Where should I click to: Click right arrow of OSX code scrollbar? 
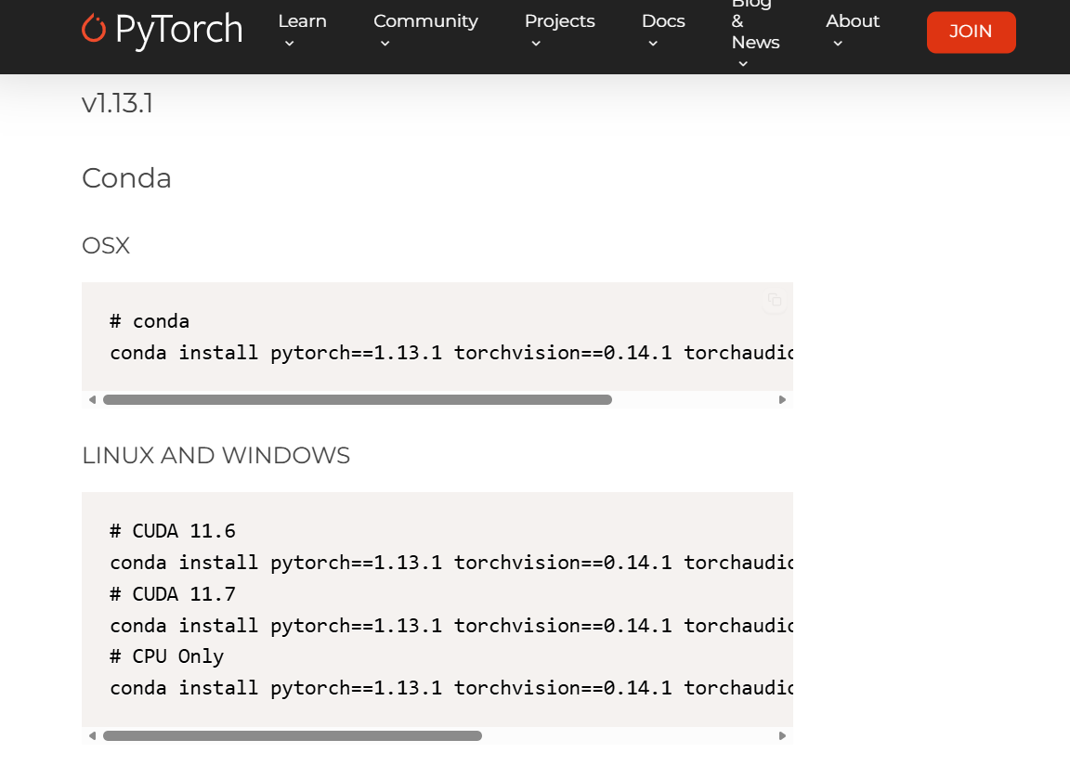coord(782,399)
